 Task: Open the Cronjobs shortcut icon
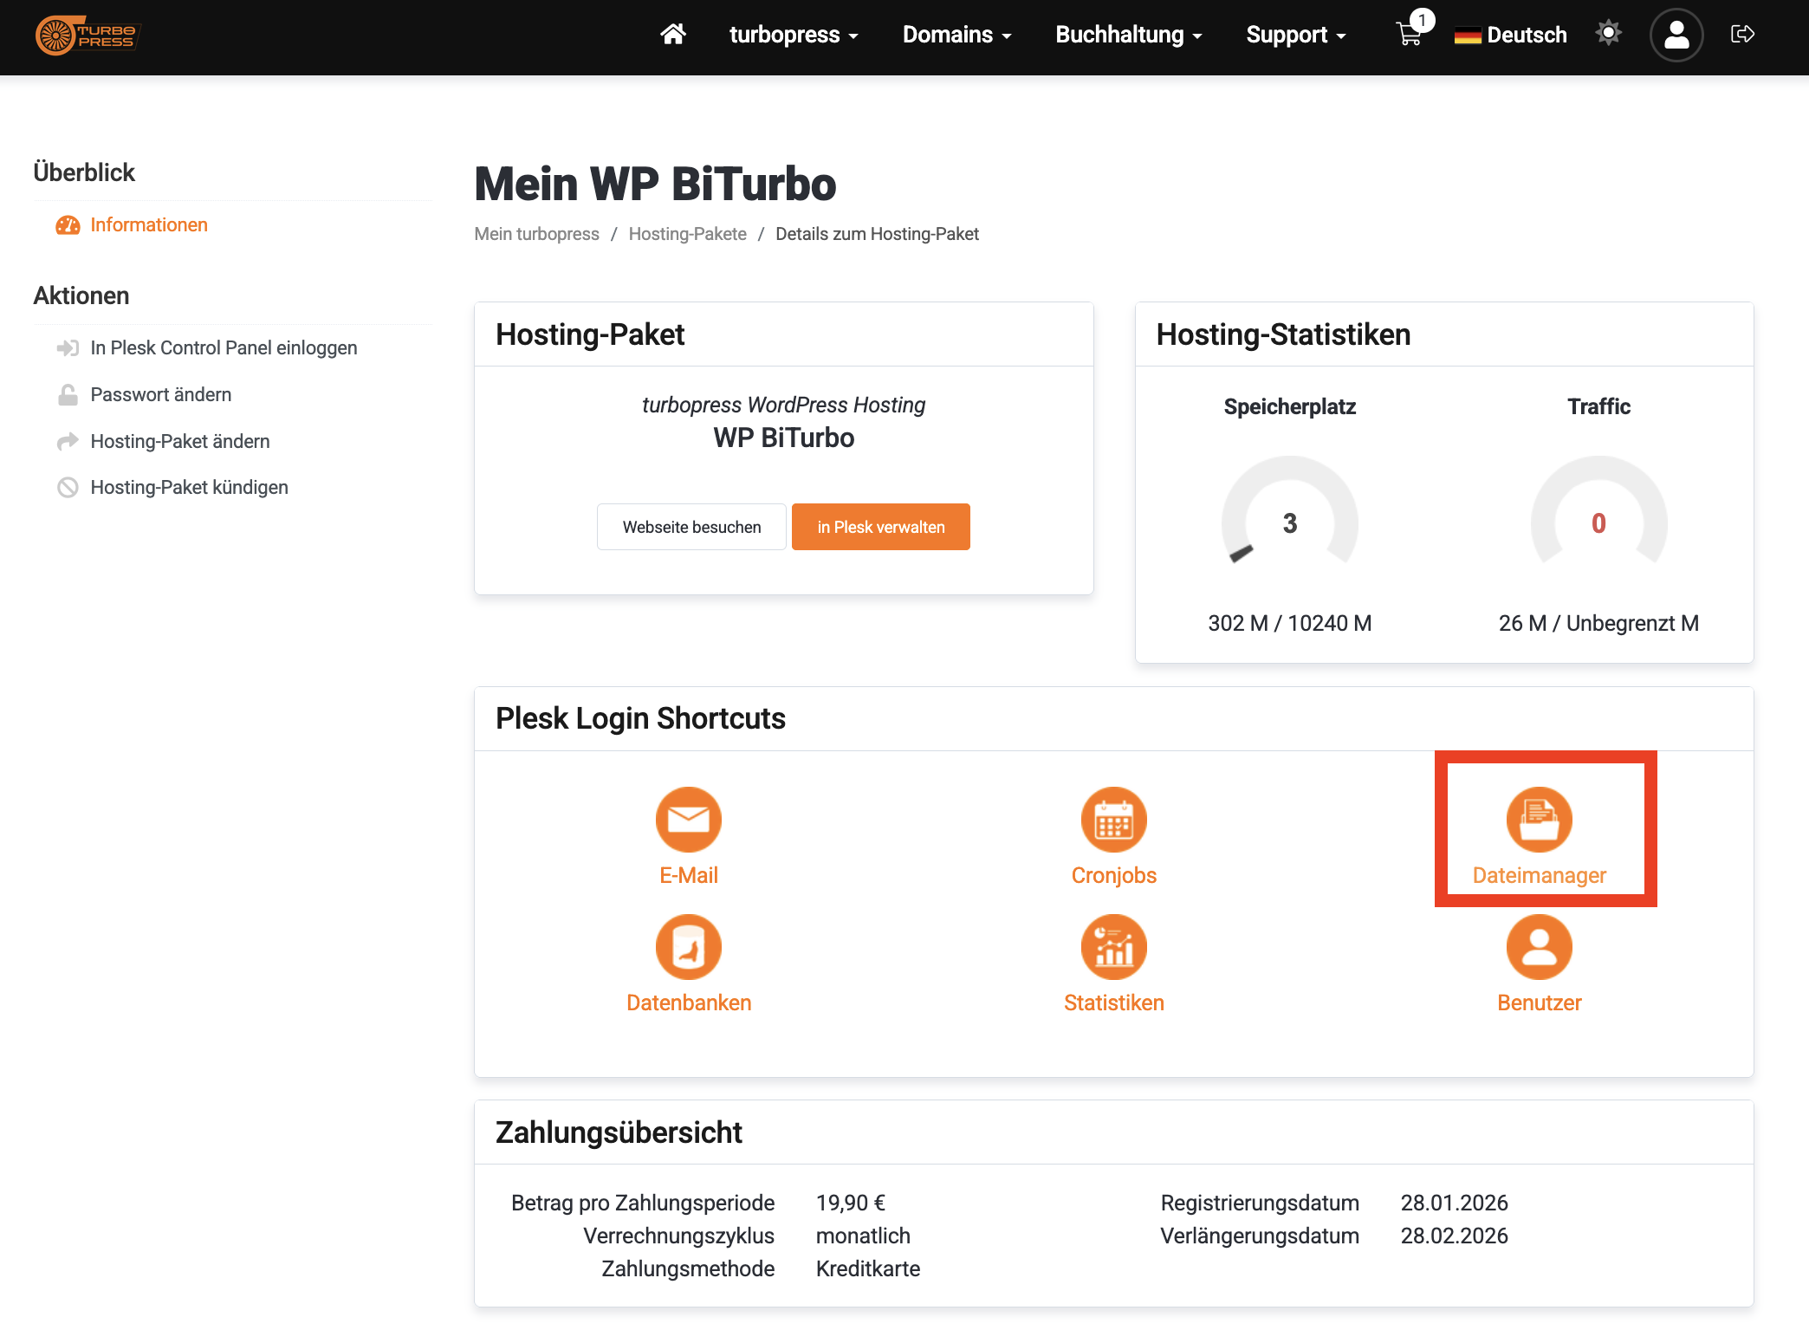[1113, 820]
